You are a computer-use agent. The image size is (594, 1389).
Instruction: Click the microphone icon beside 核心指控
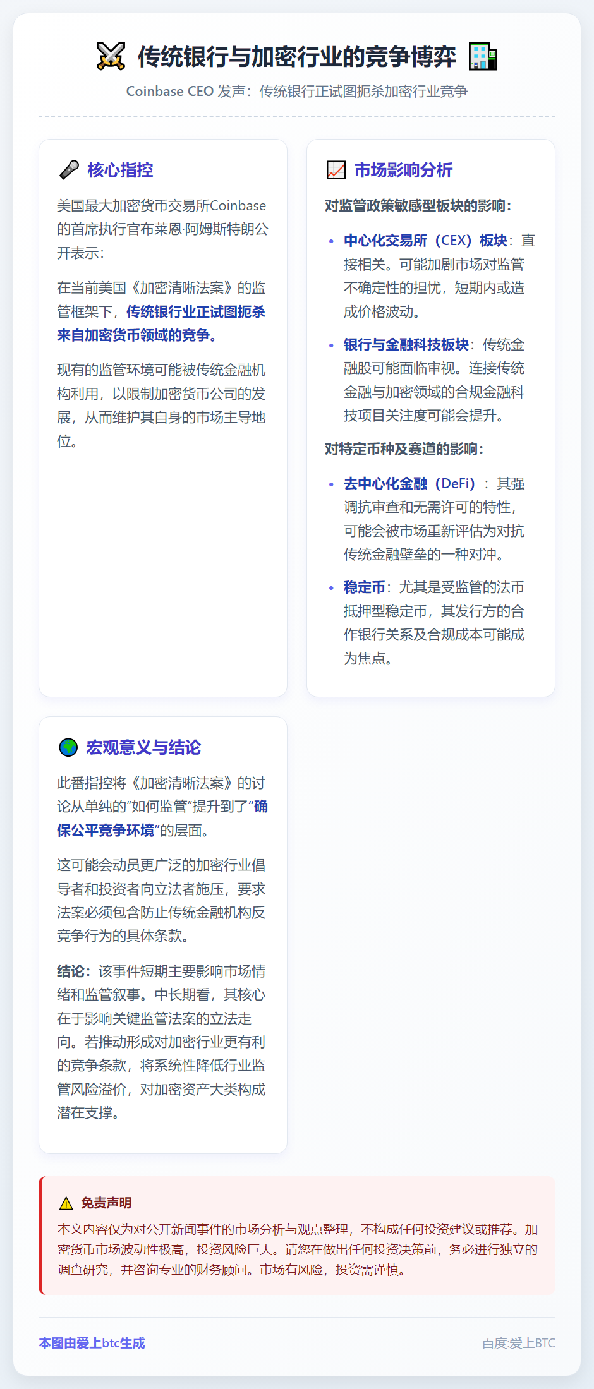pyautogui.click(x=68, y=170)
